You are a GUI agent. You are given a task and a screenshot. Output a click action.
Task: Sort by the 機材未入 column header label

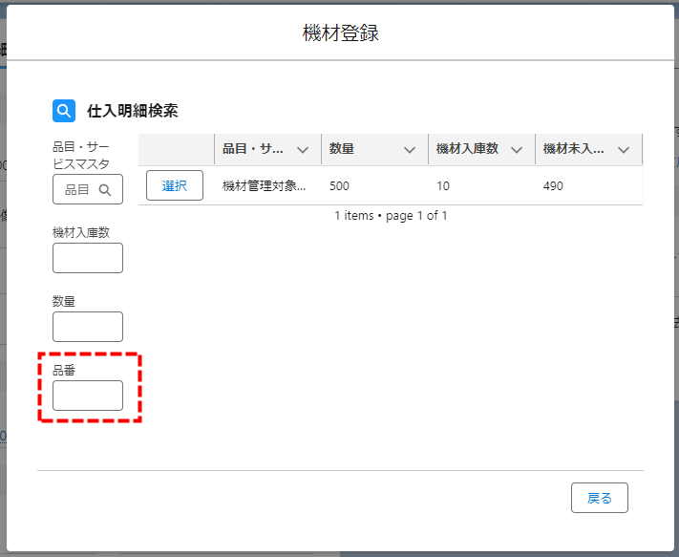[574, 150]
